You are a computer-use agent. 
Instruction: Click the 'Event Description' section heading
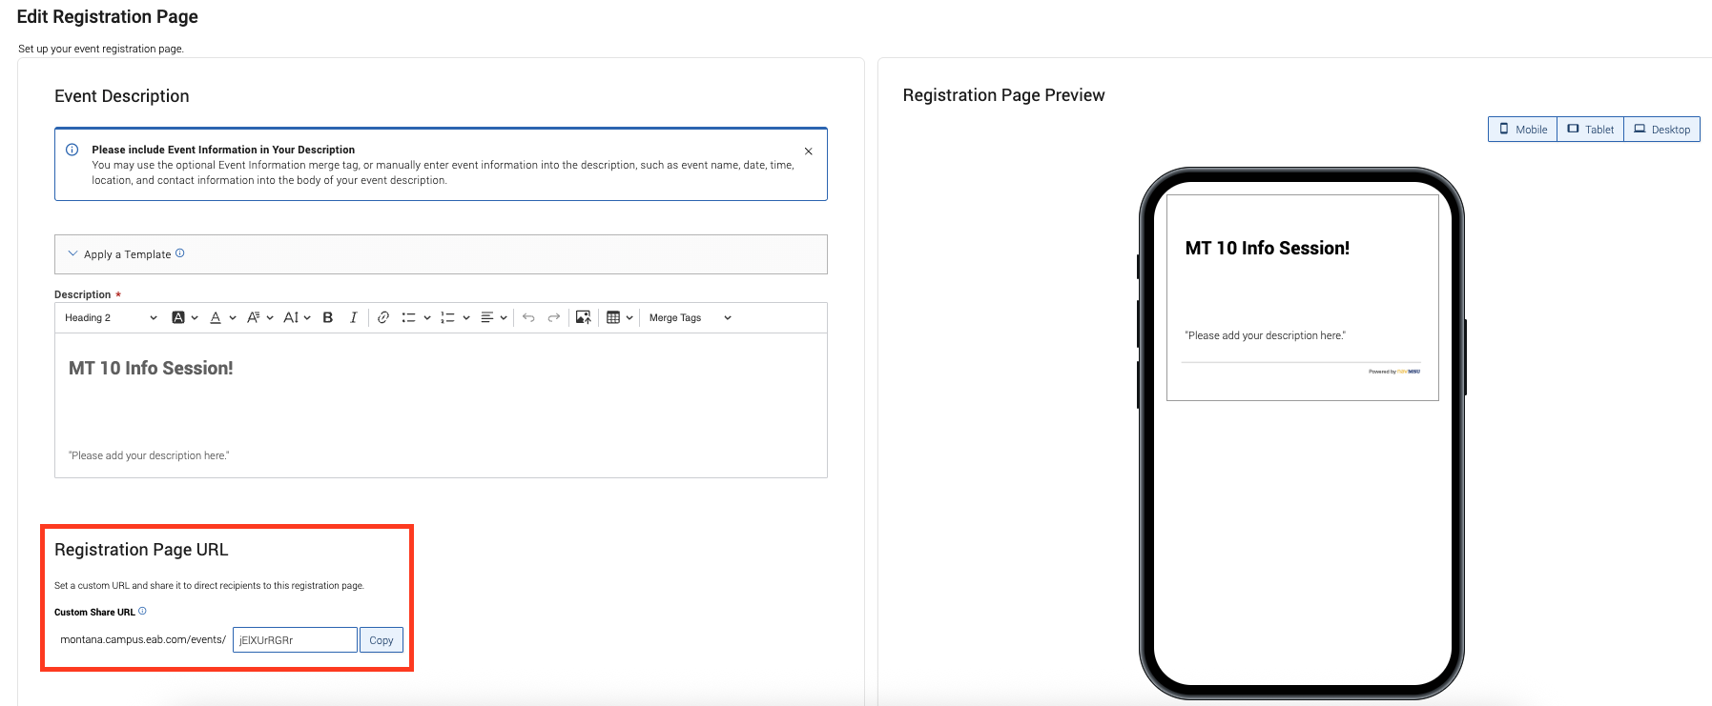(x=122, y=96)
